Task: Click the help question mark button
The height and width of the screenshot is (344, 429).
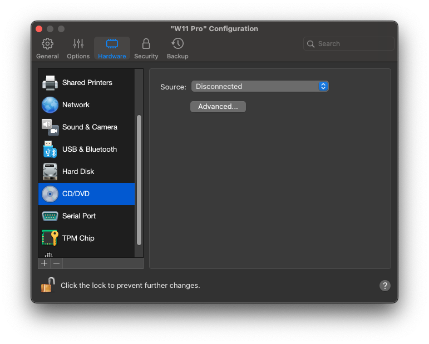Action: [x=384, y=286]
